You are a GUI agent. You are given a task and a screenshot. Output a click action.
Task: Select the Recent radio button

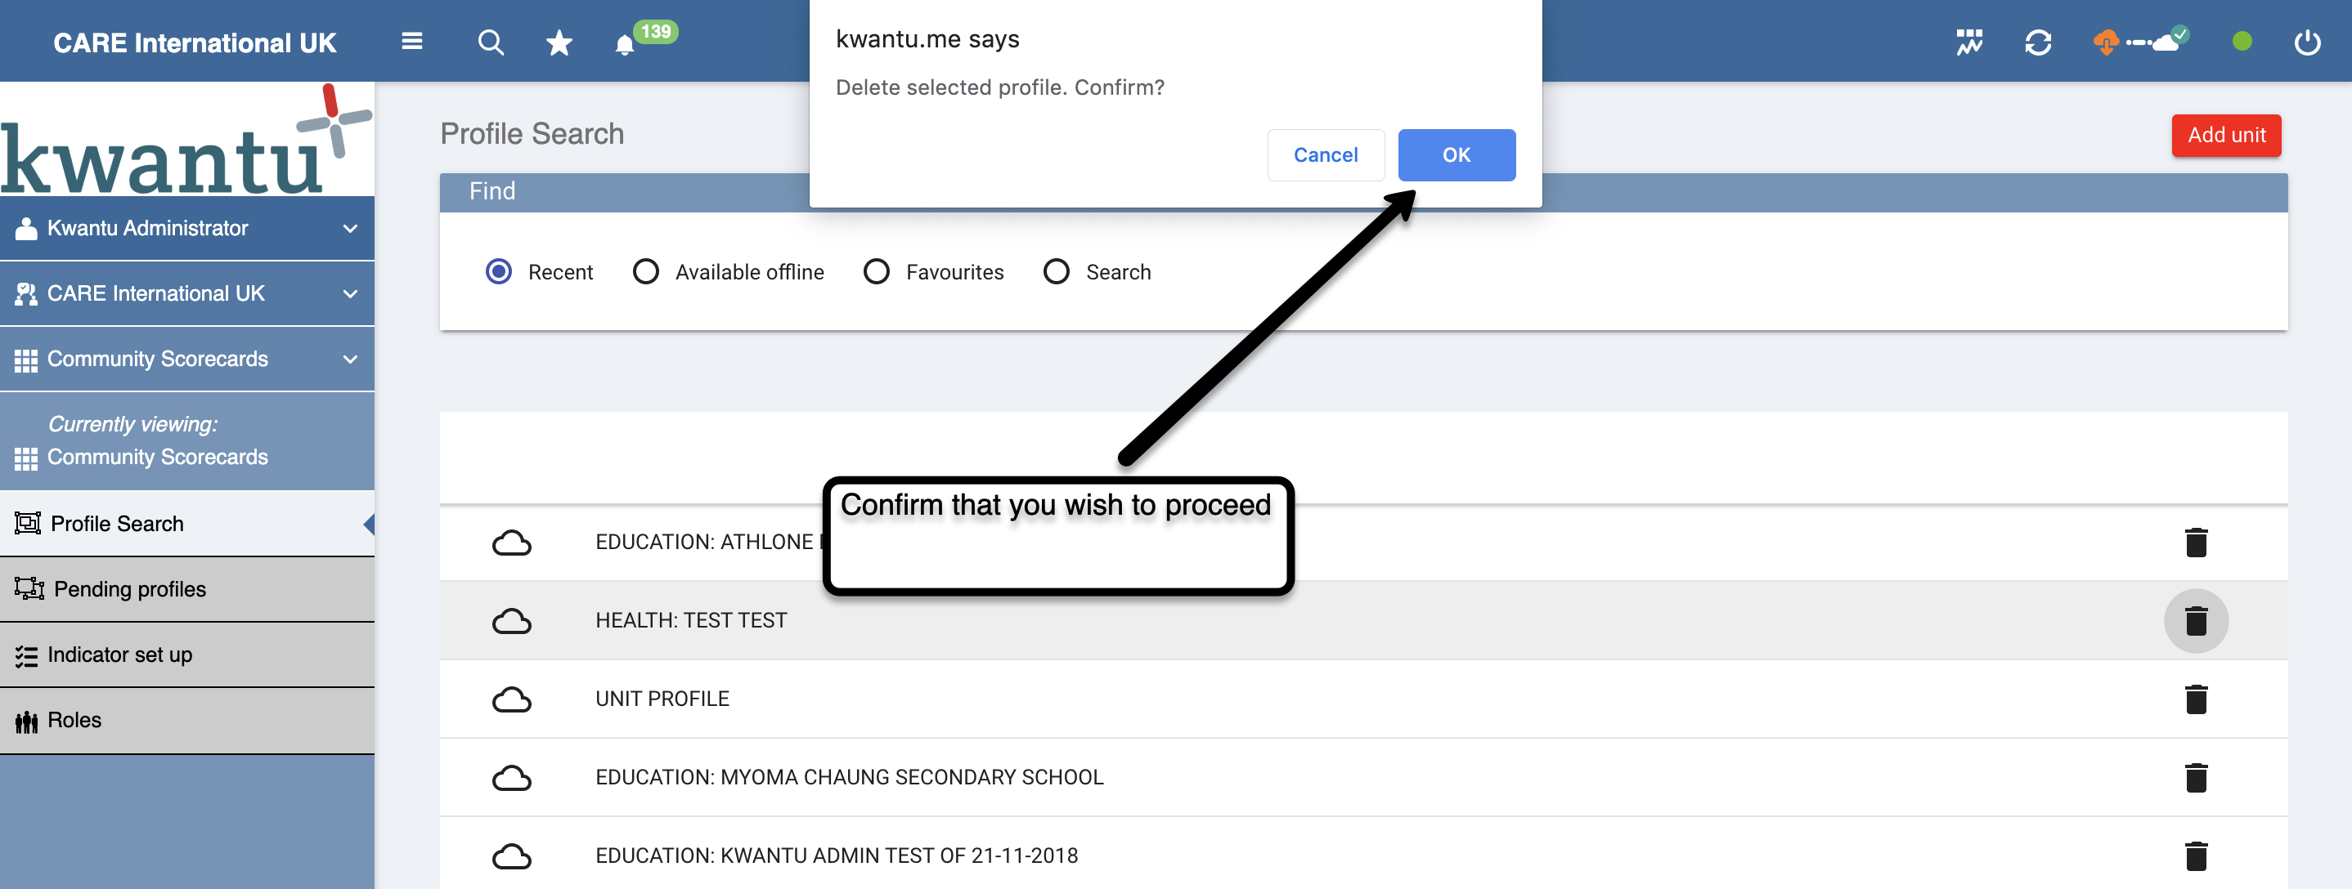click(499, 272)
